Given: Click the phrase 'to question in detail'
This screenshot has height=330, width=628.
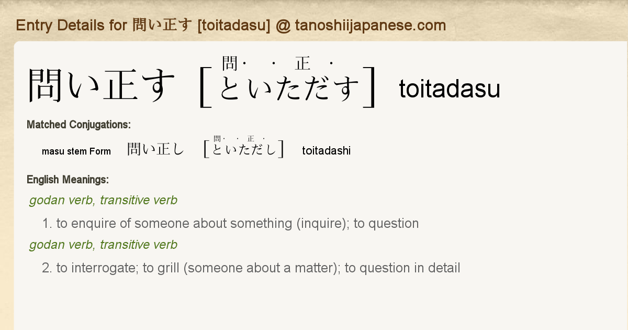Looking at the screenshot, I should pyautogui.click(x=402, y=268).
